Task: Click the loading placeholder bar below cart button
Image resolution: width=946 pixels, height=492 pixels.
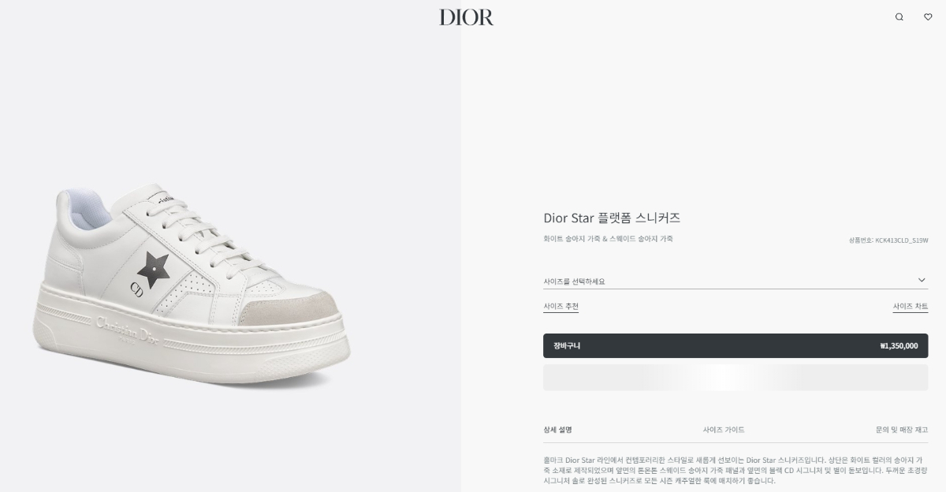Action: [736, 378]
